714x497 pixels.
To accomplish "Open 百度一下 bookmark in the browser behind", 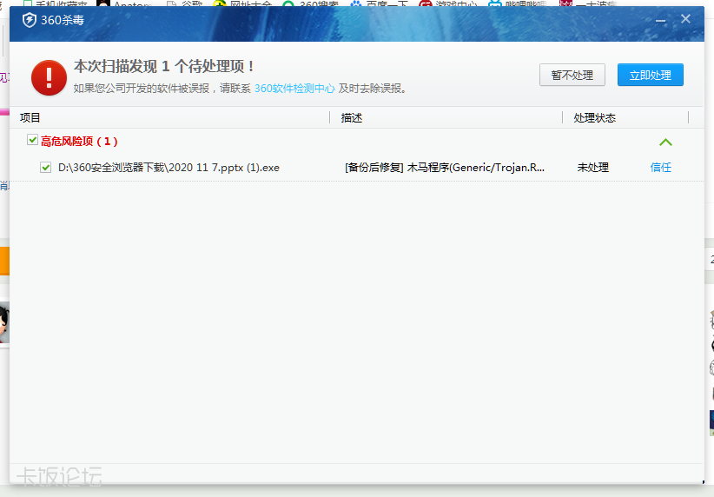I will click(380, 4).
